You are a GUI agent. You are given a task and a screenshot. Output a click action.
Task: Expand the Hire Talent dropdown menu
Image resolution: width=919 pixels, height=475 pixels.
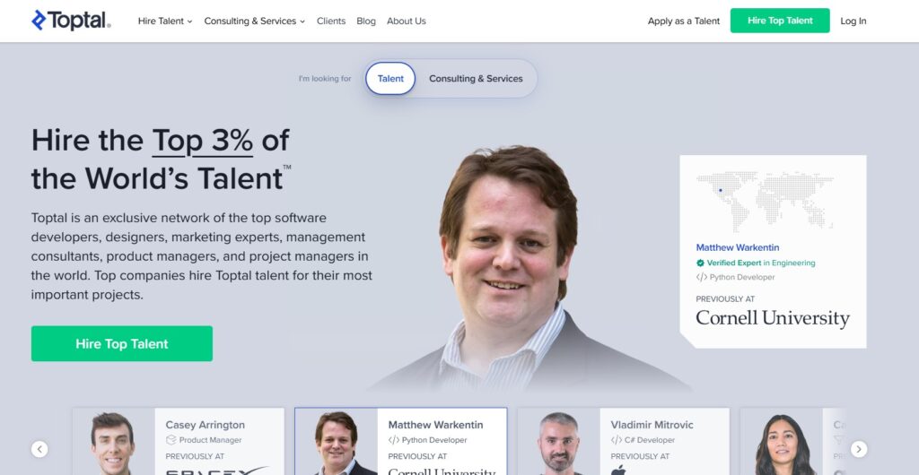coord(165,21)
